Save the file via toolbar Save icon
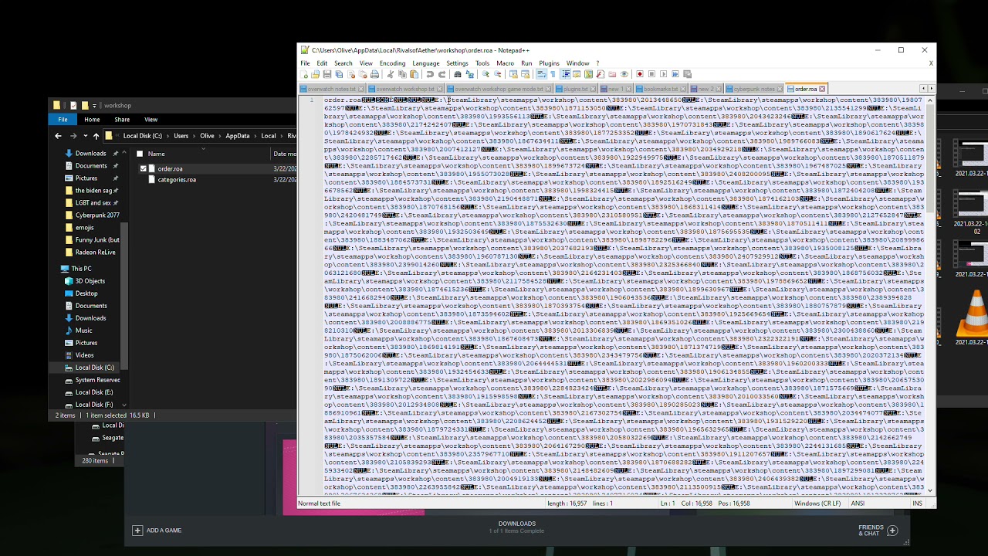The image size is (988, 556). (x=327, y=74)
